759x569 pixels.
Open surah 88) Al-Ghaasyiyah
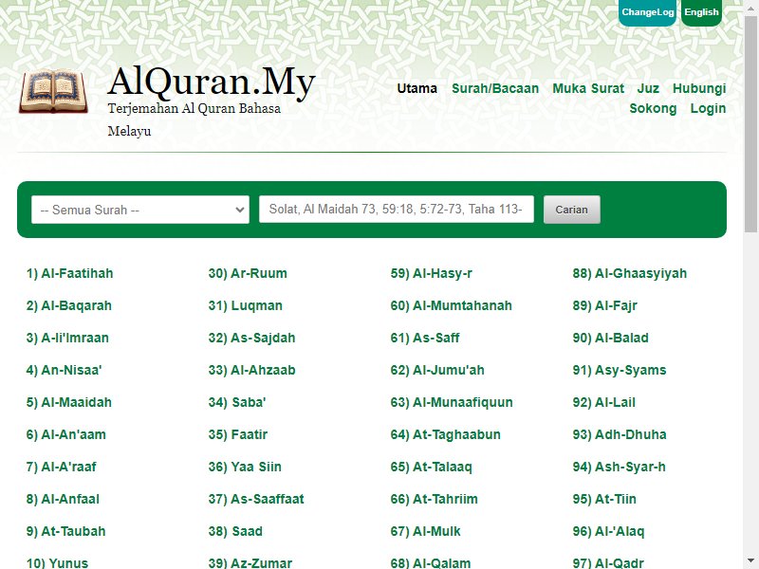coord(629,273)
